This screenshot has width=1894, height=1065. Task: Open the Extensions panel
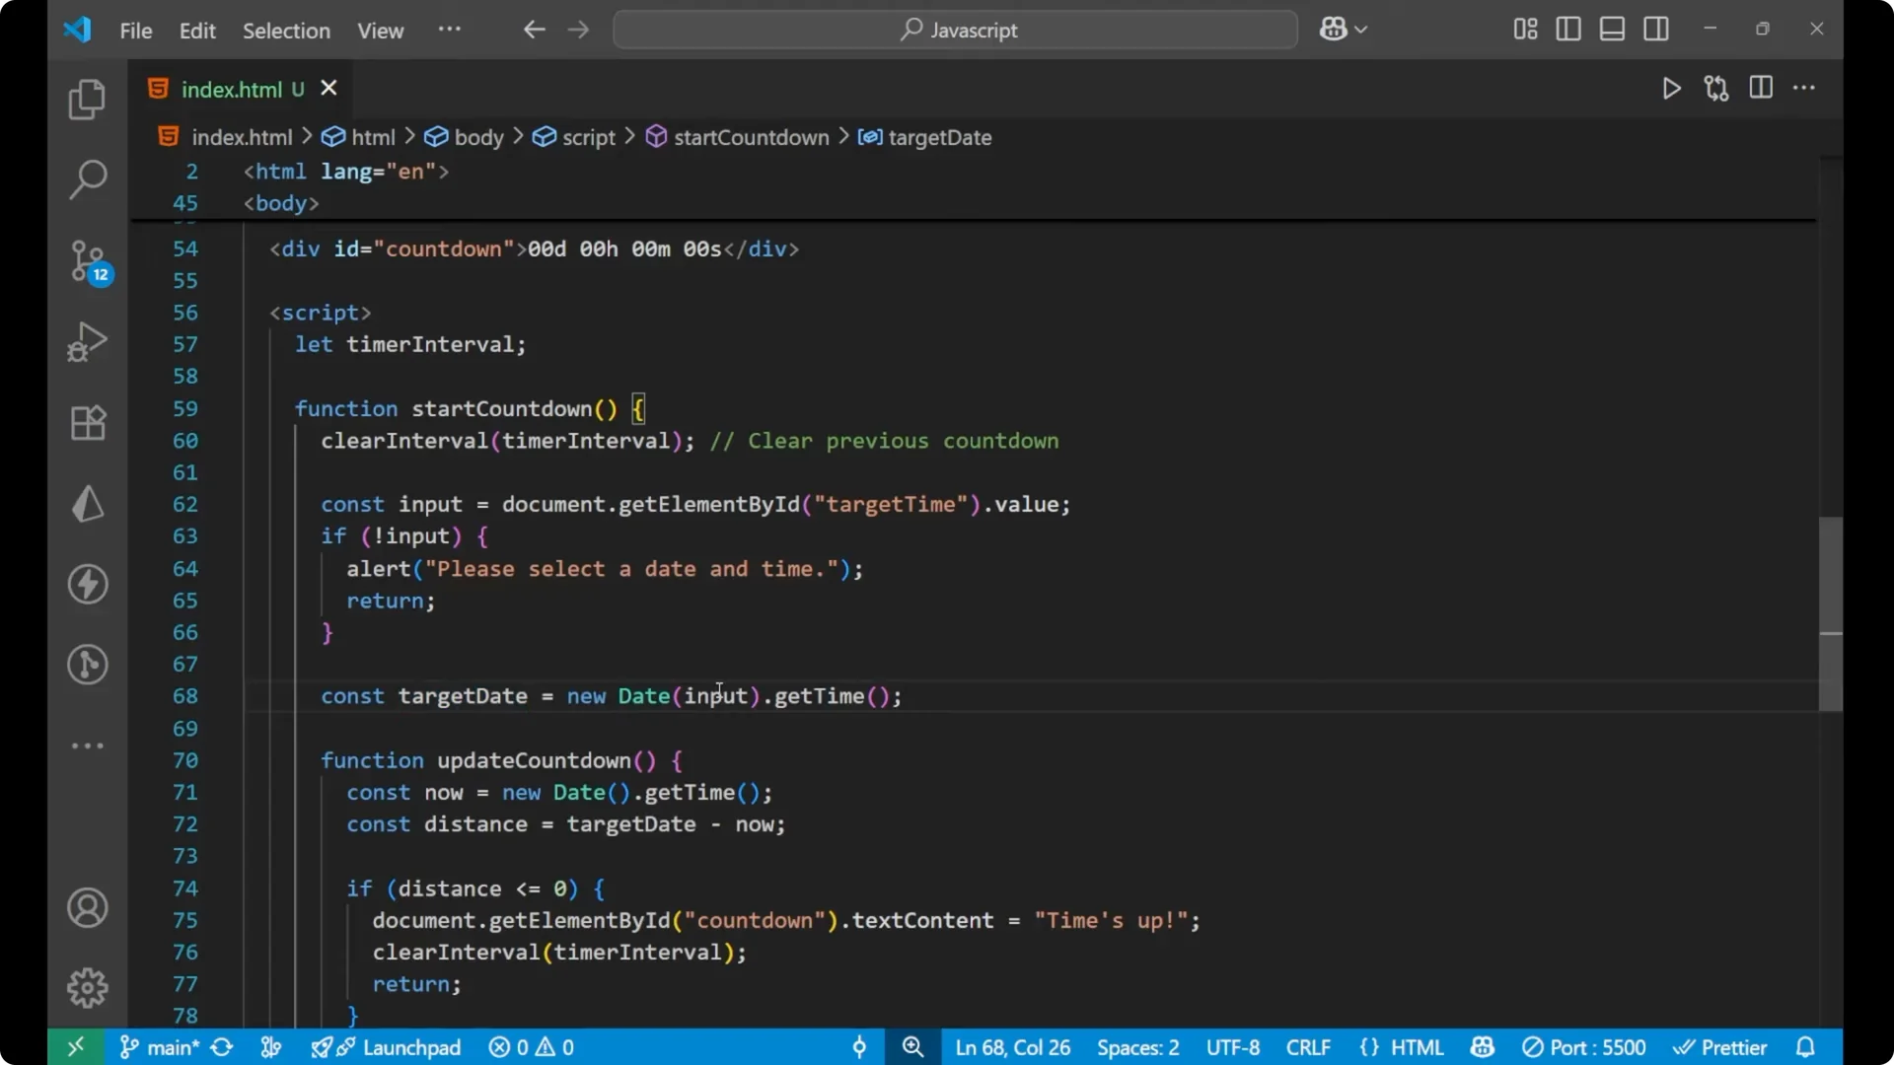[87, 422]
